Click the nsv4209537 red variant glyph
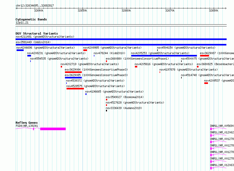 tap(206, 83)
